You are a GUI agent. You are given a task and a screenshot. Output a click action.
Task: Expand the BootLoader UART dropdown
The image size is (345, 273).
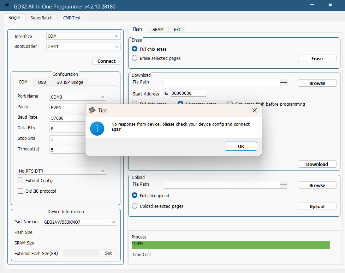83,46
